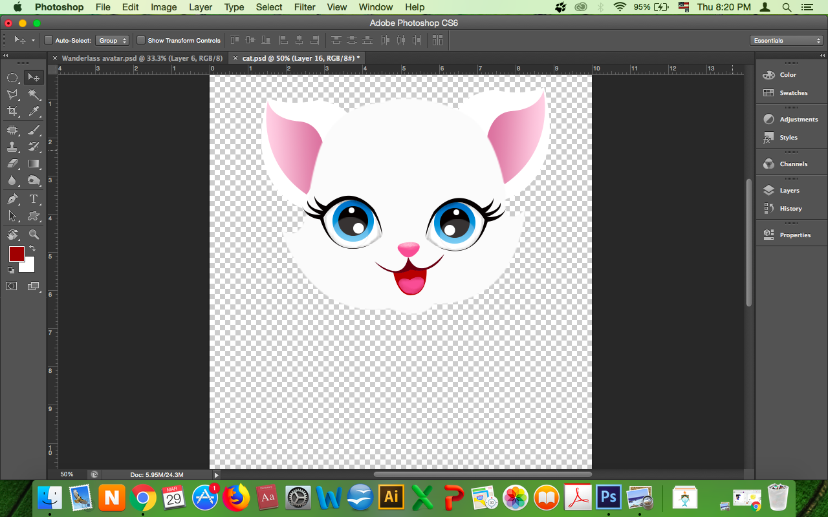Switch to cat.psd document tab

301,58
